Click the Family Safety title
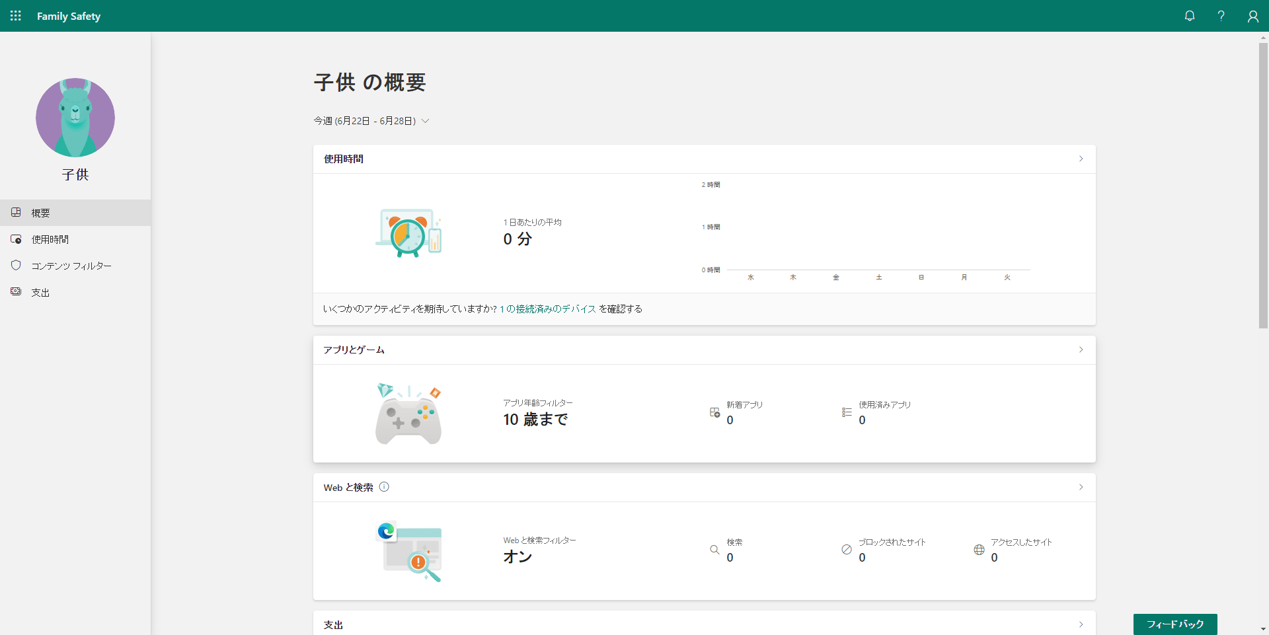 coord(69,16)
